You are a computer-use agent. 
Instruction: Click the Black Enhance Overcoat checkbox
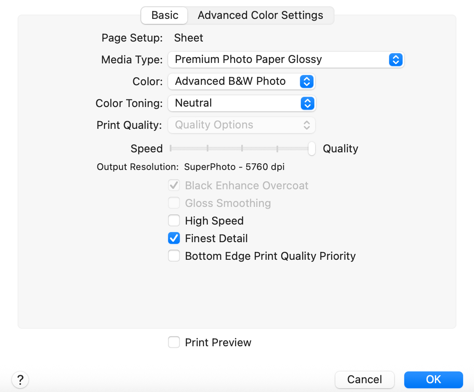[x=174, y=185]
